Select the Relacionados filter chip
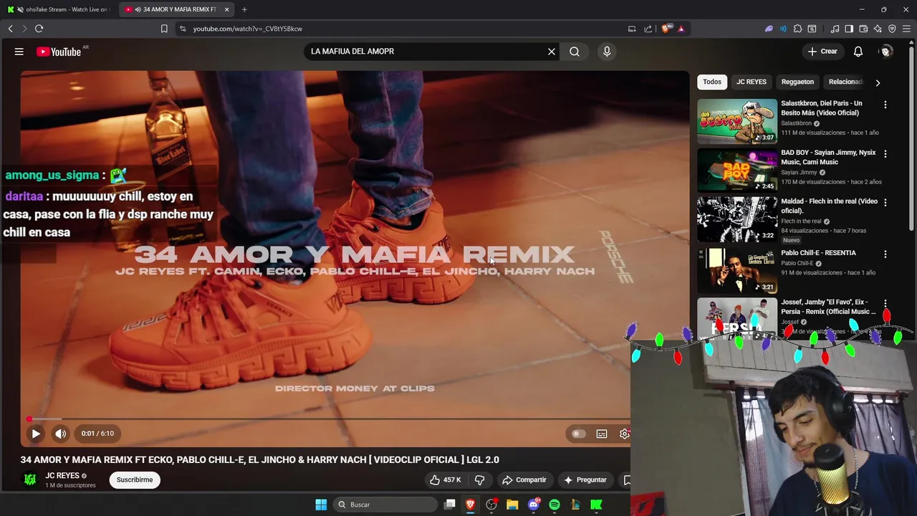Screen dimensions: 917x516 pyautogui.click(x=845, y=82)
